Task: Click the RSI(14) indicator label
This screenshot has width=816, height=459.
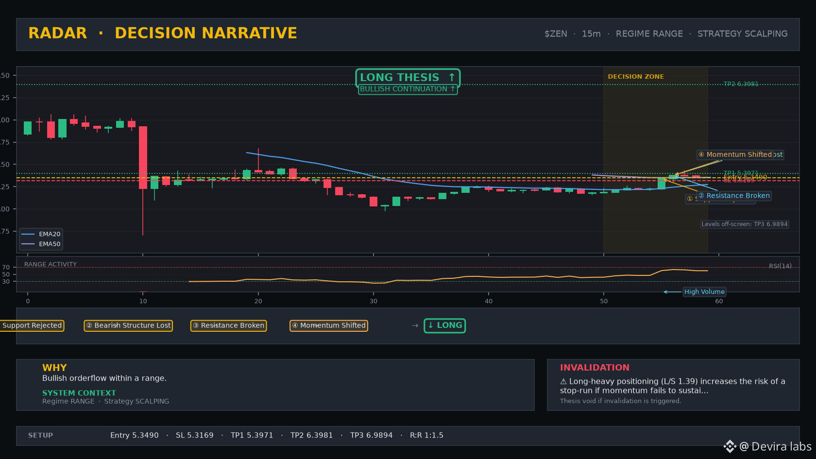Action: click(x=780, y=266)
